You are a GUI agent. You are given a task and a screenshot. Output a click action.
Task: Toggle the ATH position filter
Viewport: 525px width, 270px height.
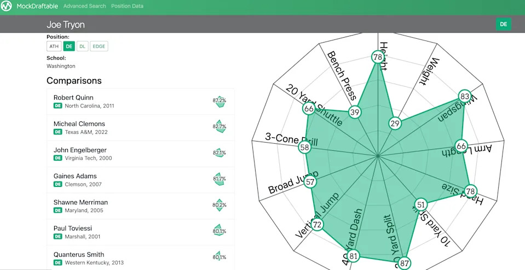(54, 46)
